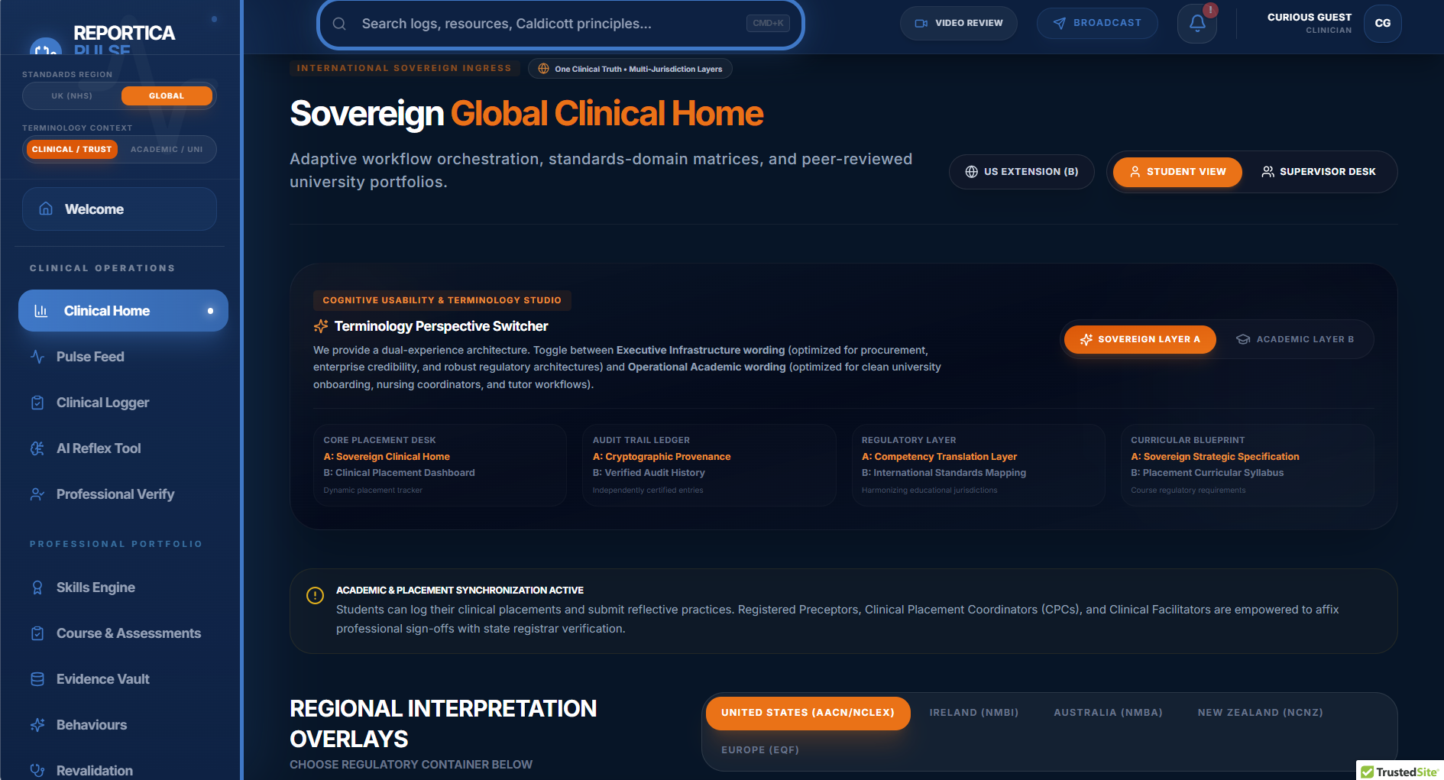Open the CG user avatar
The image size is (1444, 780).
[x=1383, y=23]
